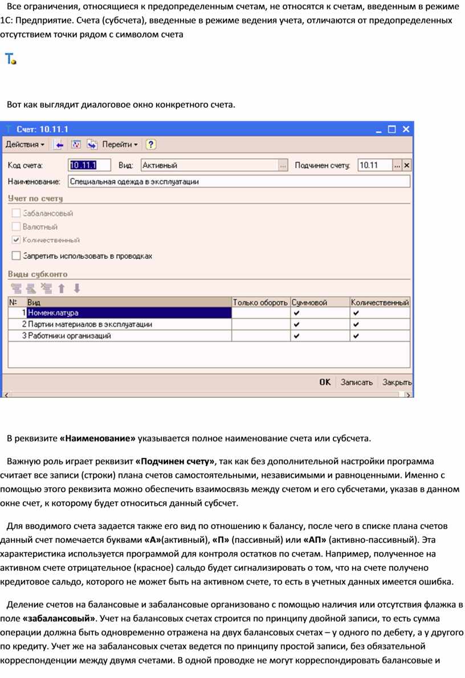Click the T account symbol icon in the document
The width and height of the screenshot is (465, 678).
[x=10, y=59]
